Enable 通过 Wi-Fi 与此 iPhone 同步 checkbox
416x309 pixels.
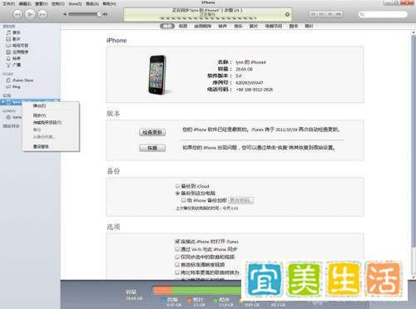[x=177, y=249]
